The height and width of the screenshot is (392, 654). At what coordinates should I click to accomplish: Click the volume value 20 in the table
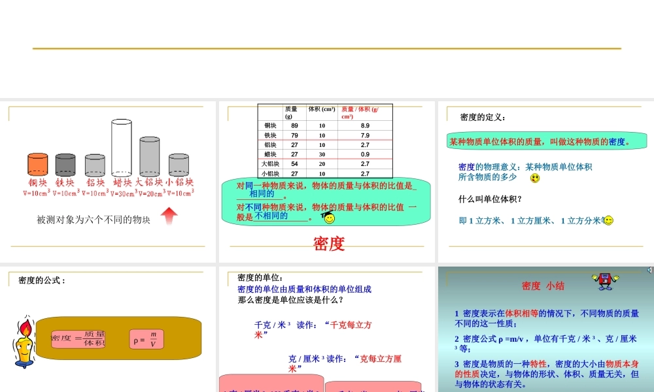tap(322, 164)
